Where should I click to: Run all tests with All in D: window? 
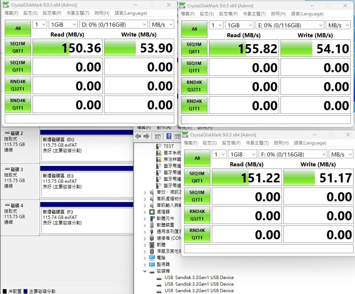(18, 28)
